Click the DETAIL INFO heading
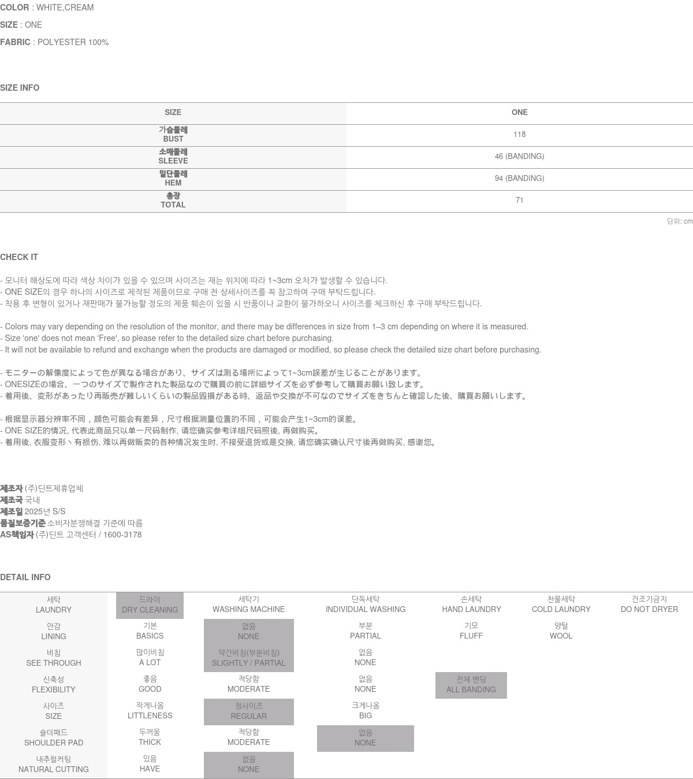The height and width of the screenshot is (779, 693). [x=25, y=577]
